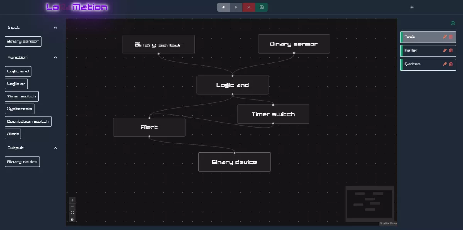Image resolution: width=463 pixels, height=230 pixels.
Task: Click the red discard changes icon
Action: (x=248, y=7)
